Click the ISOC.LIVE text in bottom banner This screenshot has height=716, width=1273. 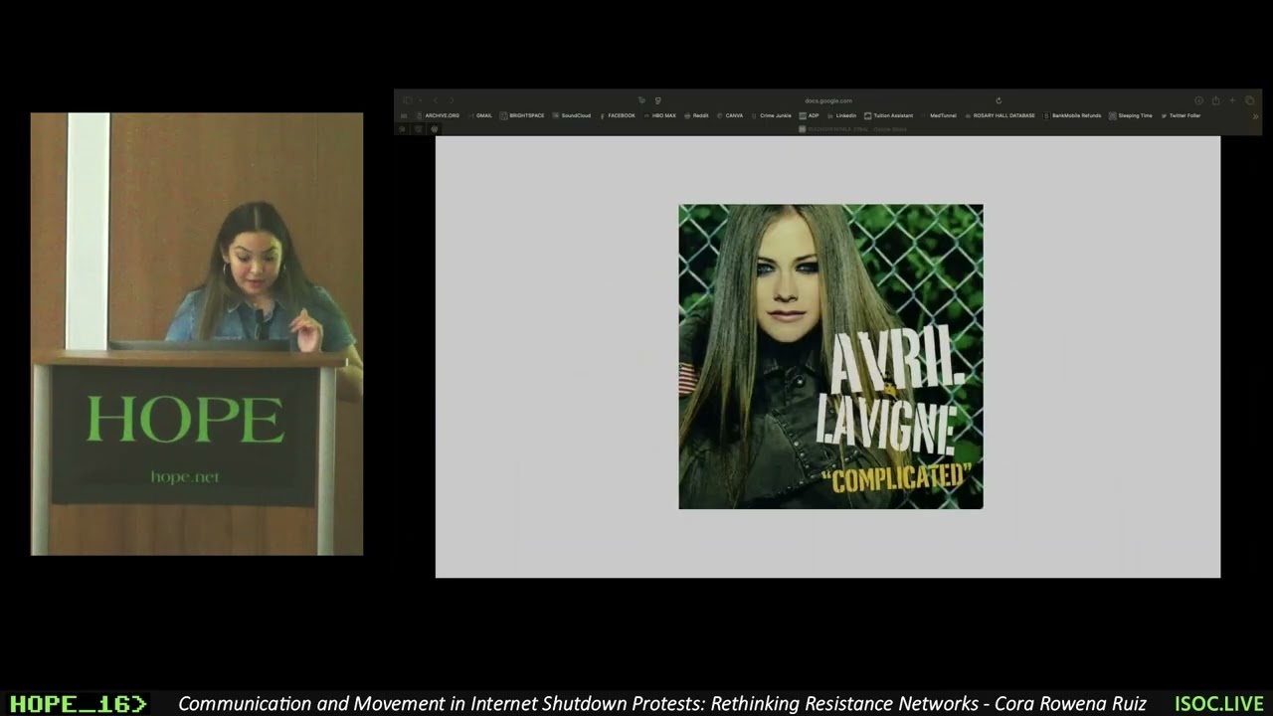point(1218,704)
